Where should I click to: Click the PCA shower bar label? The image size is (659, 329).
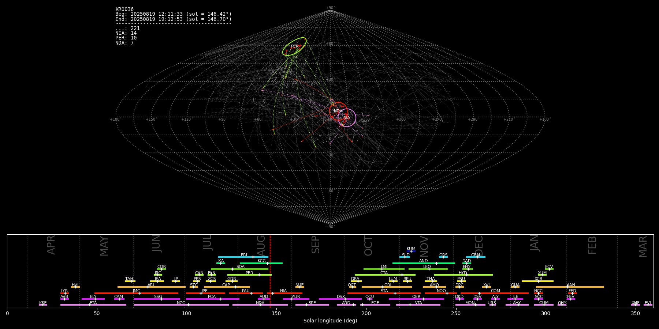coord(212,297)
